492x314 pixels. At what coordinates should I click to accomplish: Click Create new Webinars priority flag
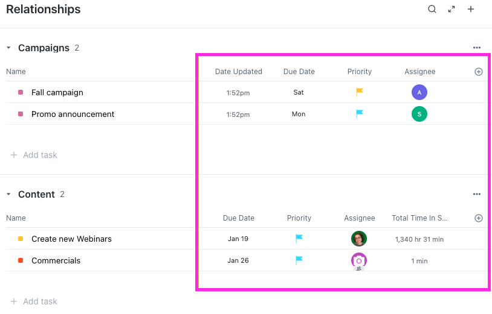299,239
